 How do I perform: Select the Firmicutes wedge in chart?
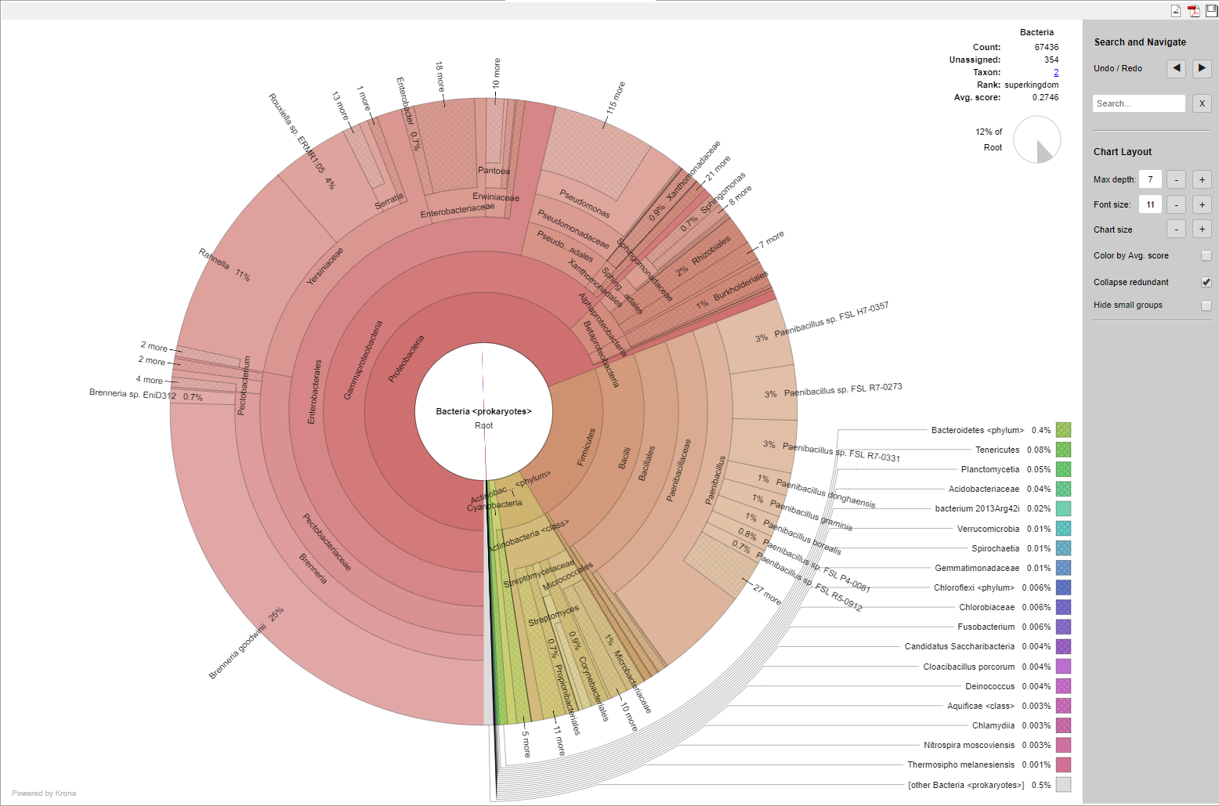(585, 448)
